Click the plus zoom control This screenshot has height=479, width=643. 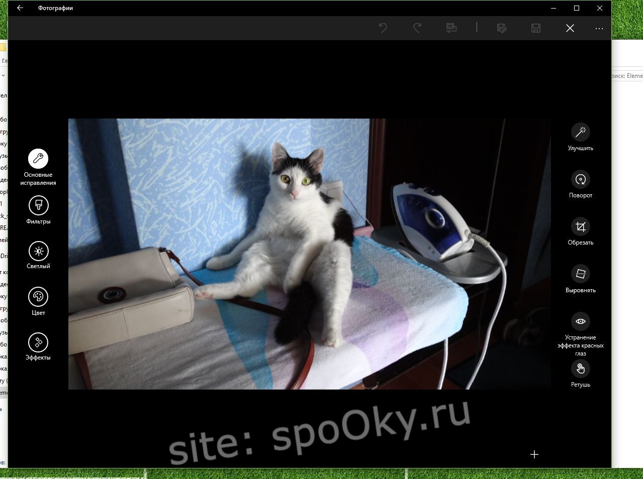click(534, 454)
